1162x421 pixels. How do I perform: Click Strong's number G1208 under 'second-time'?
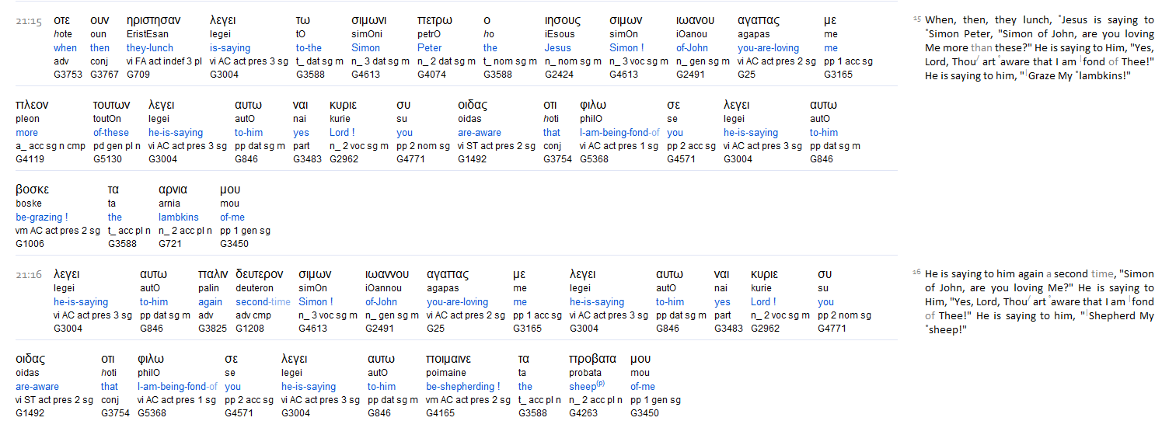[x=249, y=329]
